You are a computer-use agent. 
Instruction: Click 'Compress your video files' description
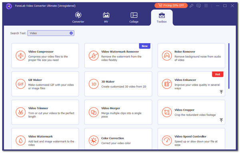(x=48, y=58)
